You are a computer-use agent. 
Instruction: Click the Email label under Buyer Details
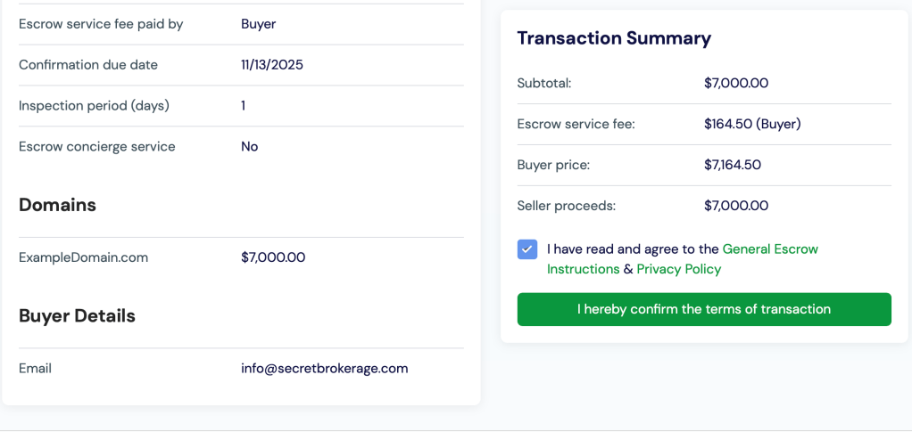(x=35, y=368)
